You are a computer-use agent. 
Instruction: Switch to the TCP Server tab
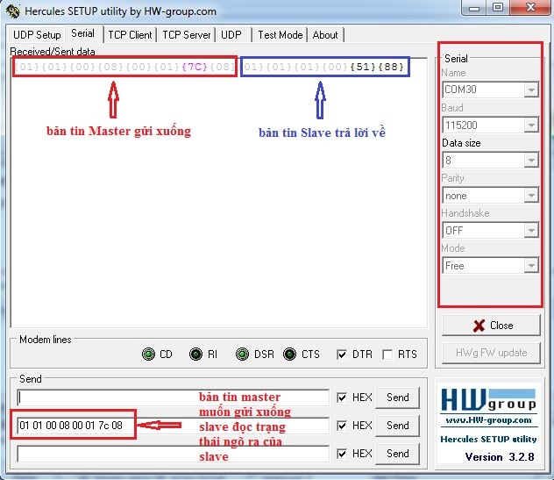click(x=186, y=35)
